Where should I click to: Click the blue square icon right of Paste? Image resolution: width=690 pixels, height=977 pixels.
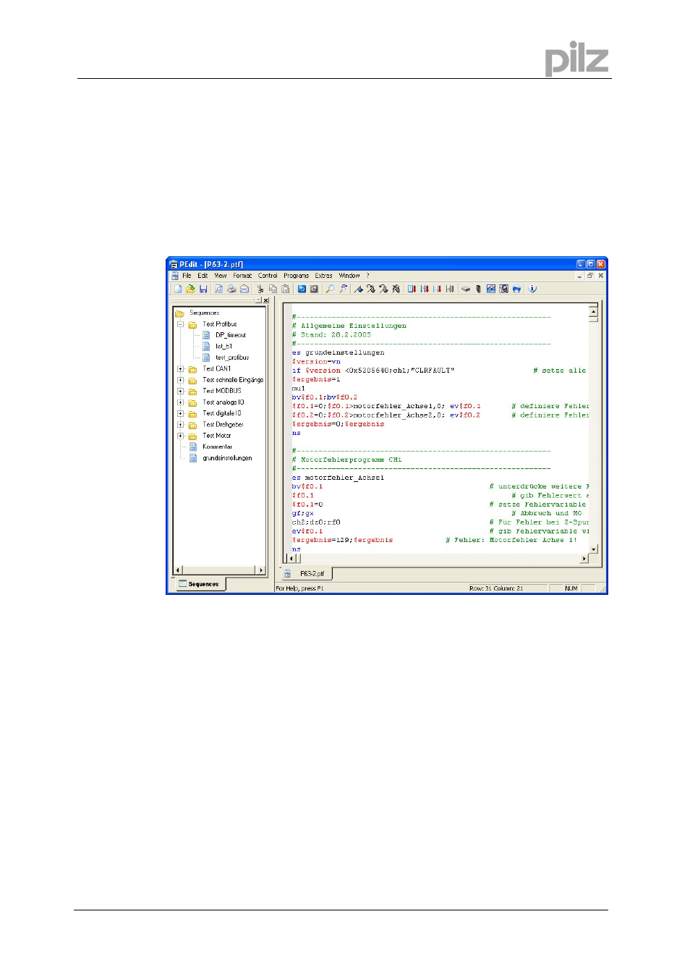[302, 289]
